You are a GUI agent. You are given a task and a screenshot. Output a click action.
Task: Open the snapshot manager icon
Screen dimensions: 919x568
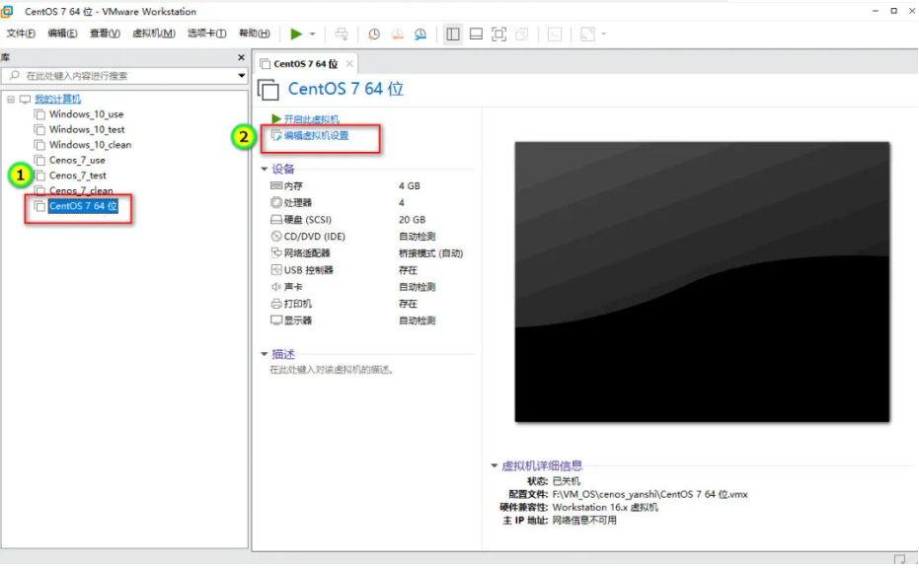tap(420, 33)
